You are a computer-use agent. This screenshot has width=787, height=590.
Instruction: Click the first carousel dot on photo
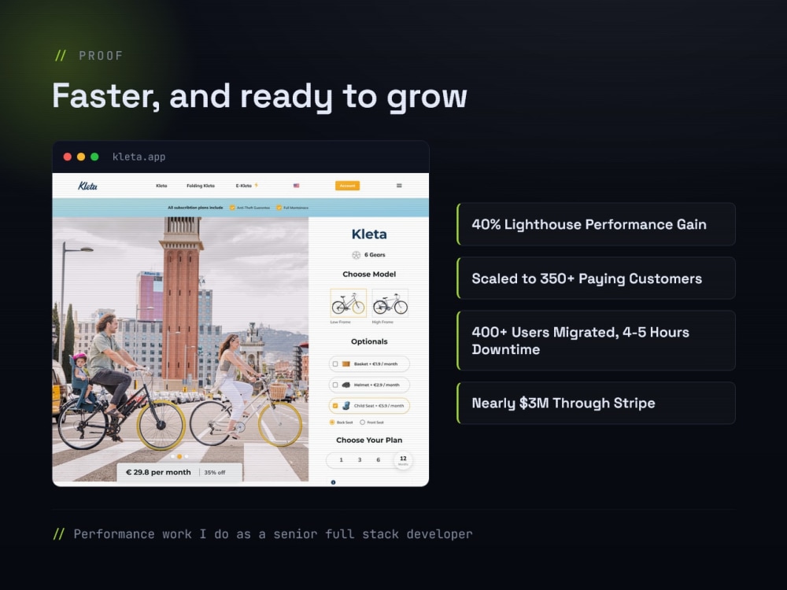click(x=173, y=456)
